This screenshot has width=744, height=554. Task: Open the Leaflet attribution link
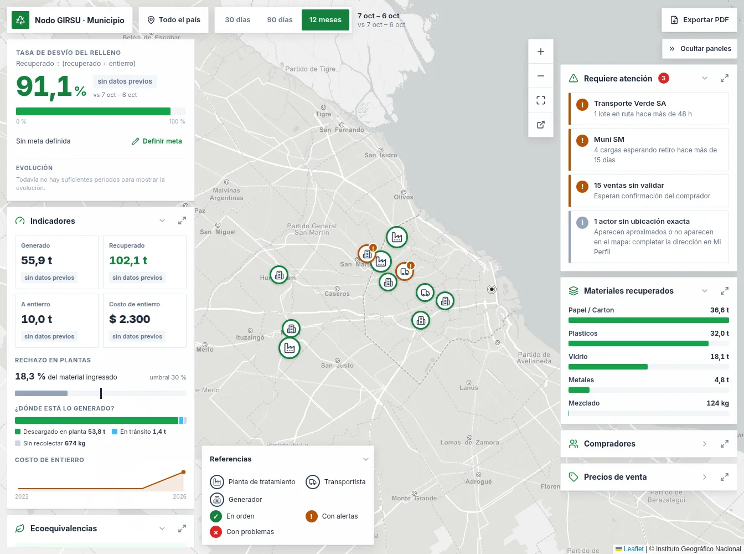(630, 549)
